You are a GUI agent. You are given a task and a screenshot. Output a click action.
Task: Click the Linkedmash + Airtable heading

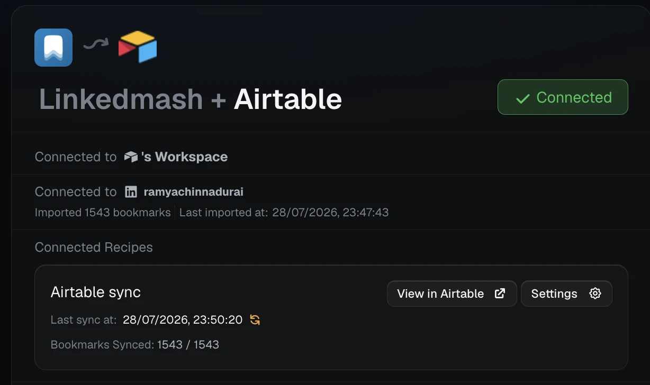coord(191,99)
